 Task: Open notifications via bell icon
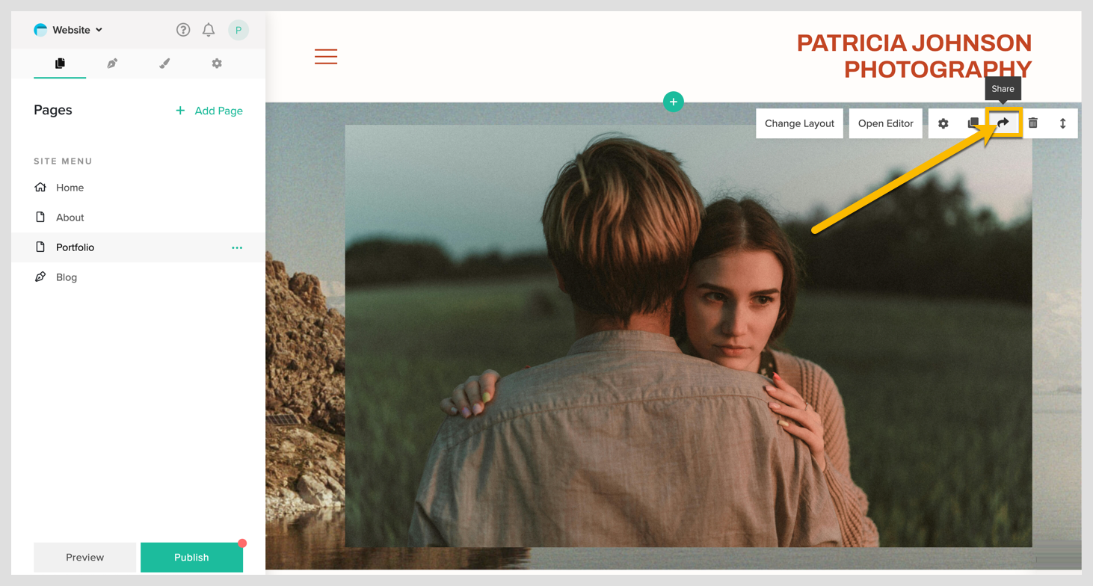tap(209, 30)
